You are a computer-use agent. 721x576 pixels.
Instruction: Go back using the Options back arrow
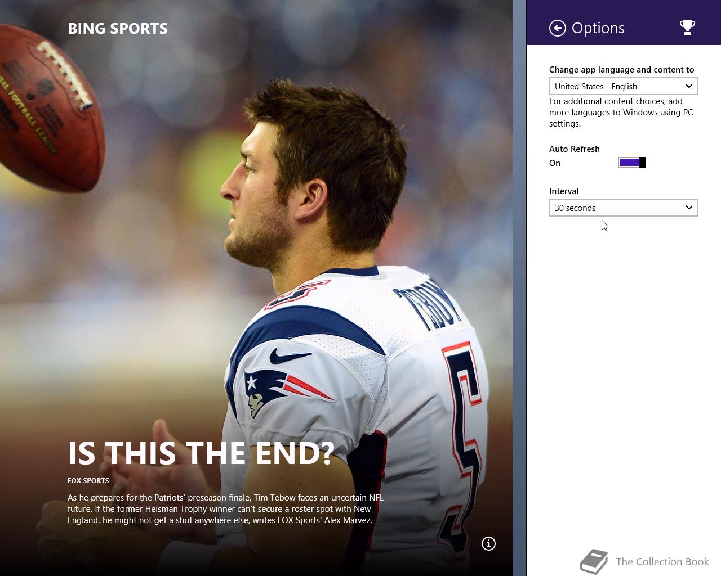click(557, 28)
